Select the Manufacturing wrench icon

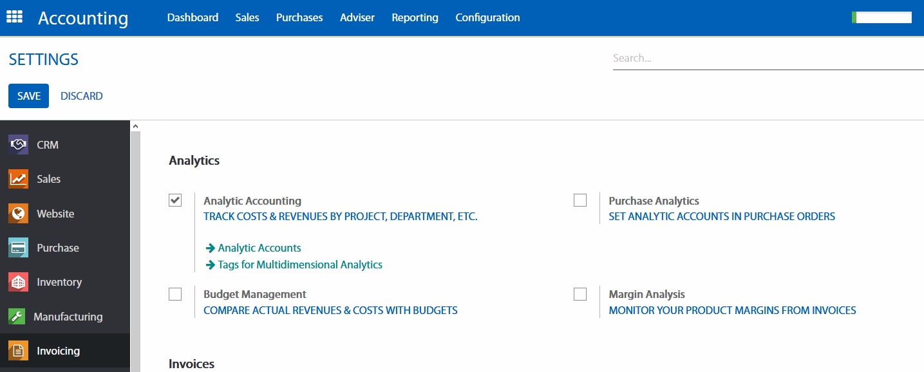17,317
